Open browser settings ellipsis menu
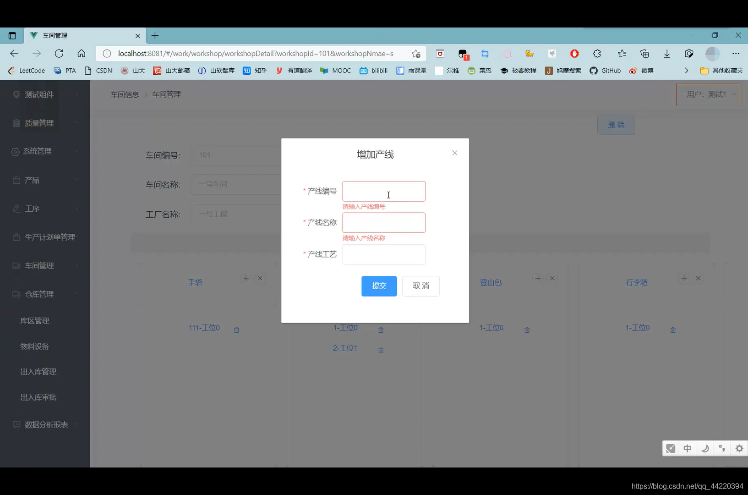Viewport: 748px width, 495px height. point(736,54)
